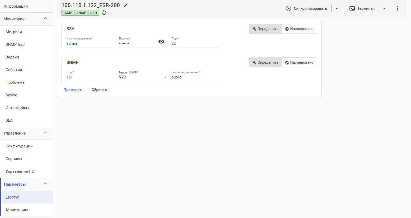The height and width of the screenshot is (218, 411).
Task: Set SNMP section to Наследовано
Action: 299,62
